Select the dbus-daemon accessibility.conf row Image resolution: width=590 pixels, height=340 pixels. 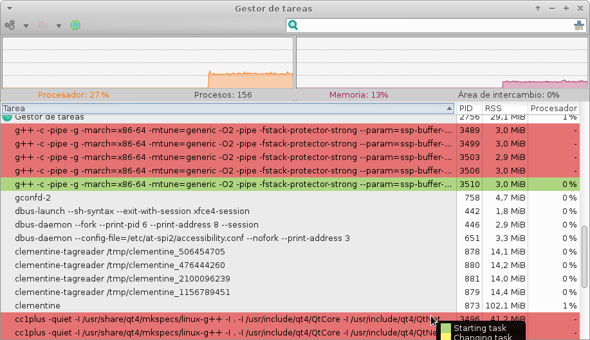pyautogui.click(x=290, y=238)
